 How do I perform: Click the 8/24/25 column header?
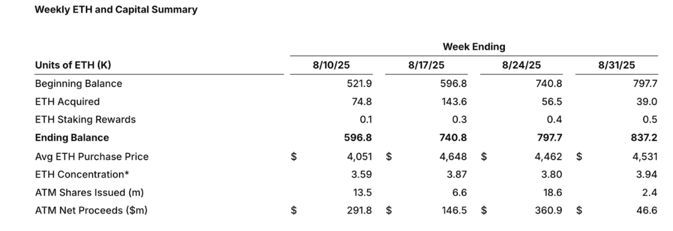522,65
